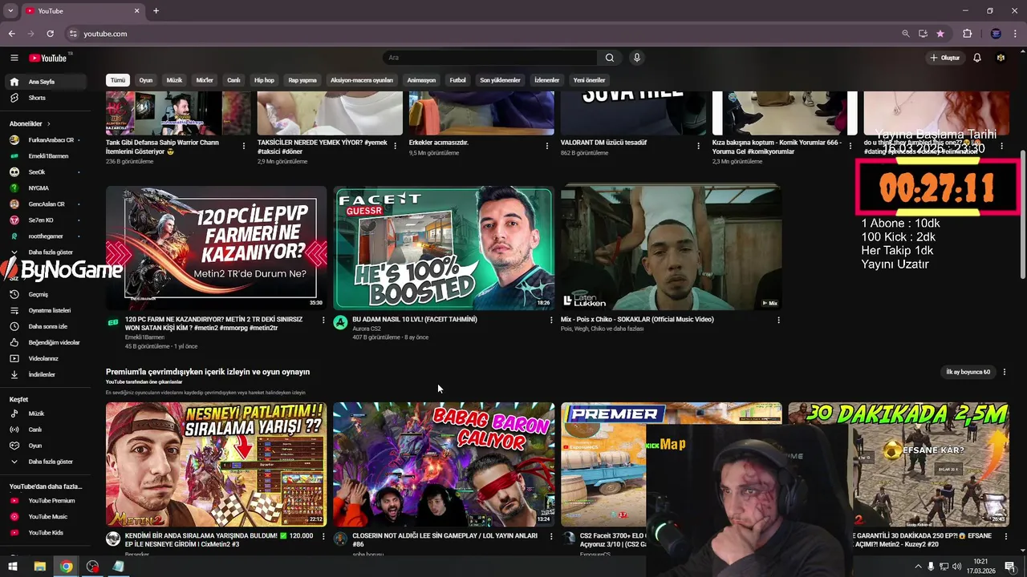This screenshot has height=577, width=1027.
Task: Select the Yeni öneriler filter chip
Action: point(589,80)
